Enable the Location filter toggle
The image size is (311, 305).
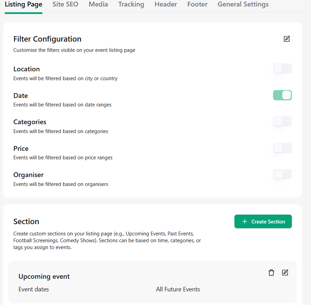[x=282, y=69]
